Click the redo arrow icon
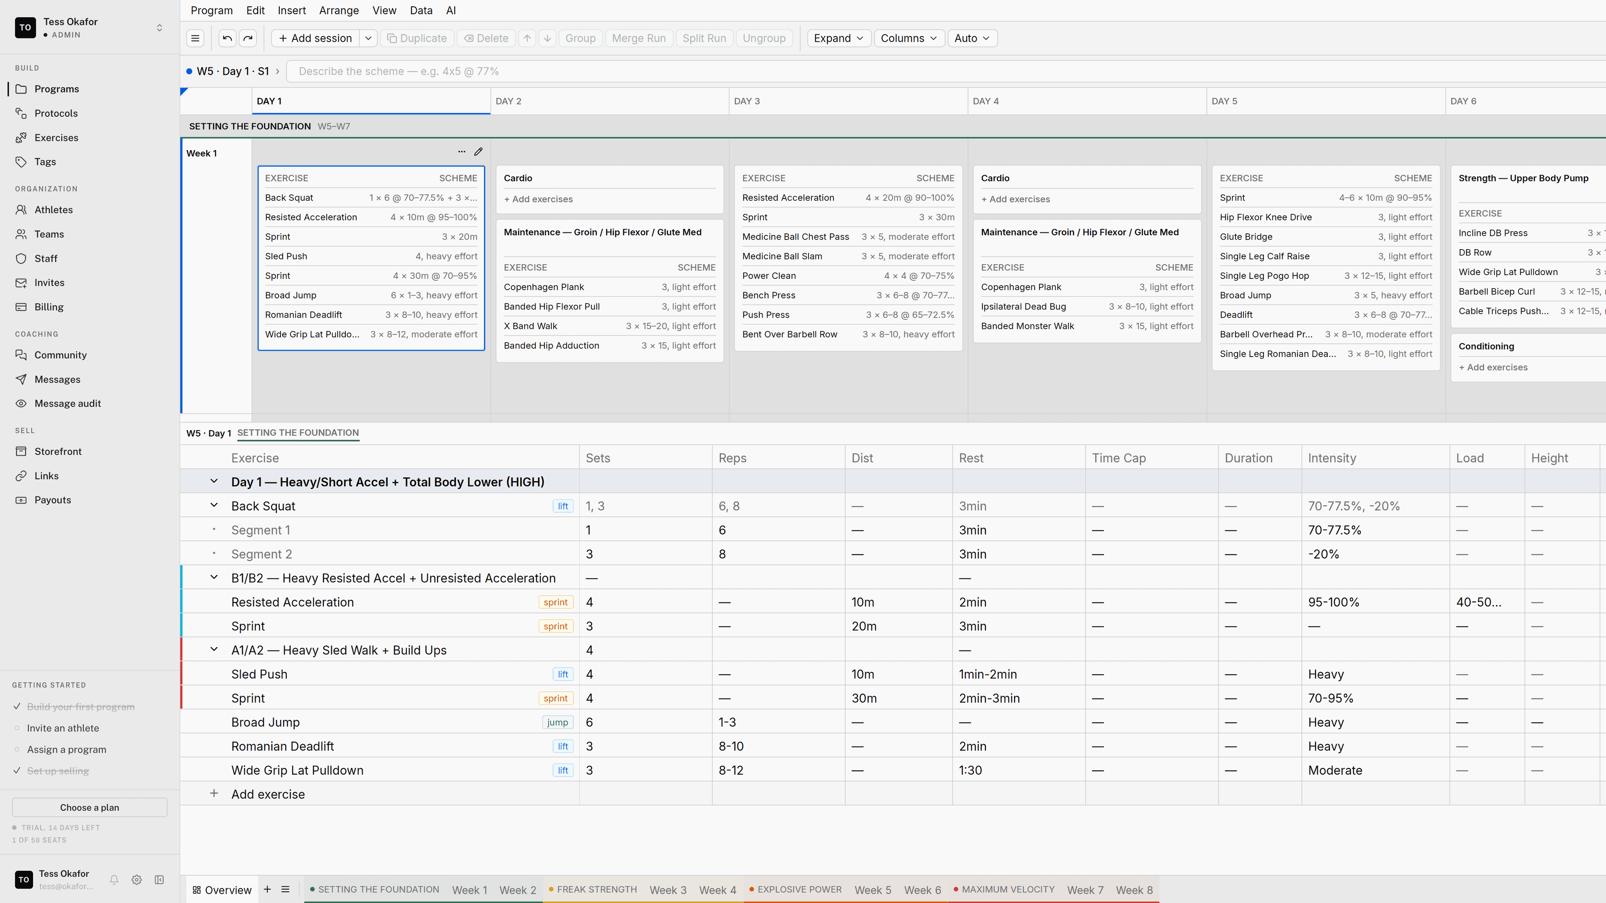 pyautogui.click(x=248, y=38)
